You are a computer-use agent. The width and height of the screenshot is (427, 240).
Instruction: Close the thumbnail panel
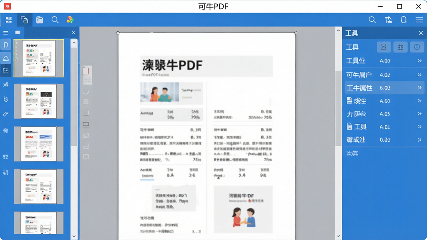[x=73, y=32]
